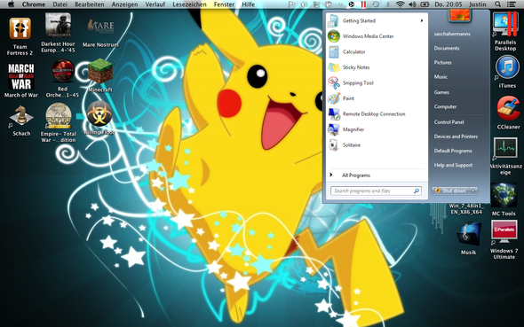Open Shut down options arrow
The height and width of the screenshot is (327, 524).
pos(472,191)
